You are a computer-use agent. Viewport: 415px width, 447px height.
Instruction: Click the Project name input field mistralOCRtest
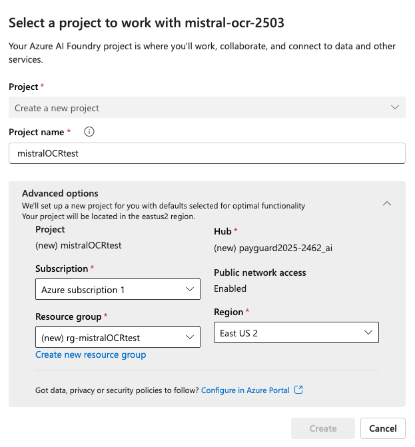click(207, 153)
